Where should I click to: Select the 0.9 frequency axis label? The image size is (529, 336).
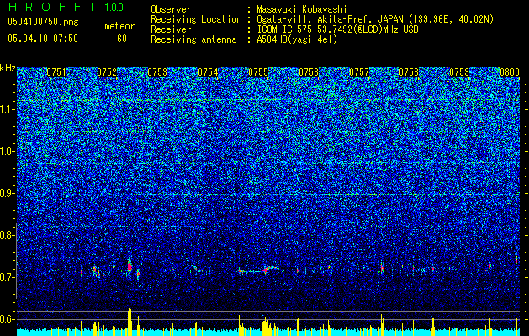click(x=8, y=193)
